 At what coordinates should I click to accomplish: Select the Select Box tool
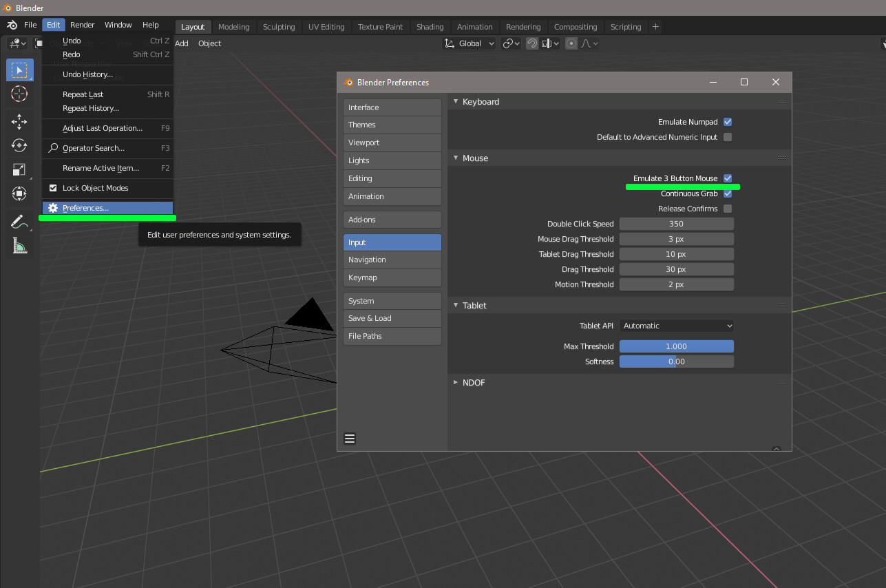19,70
